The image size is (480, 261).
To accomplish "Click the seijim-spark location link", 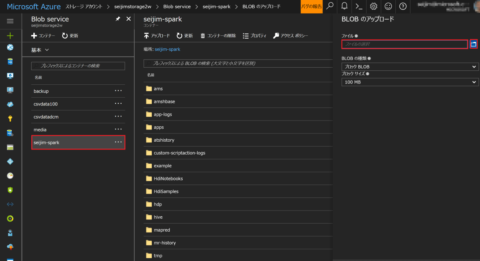I will pyautogui.click(x=167, y=49).
